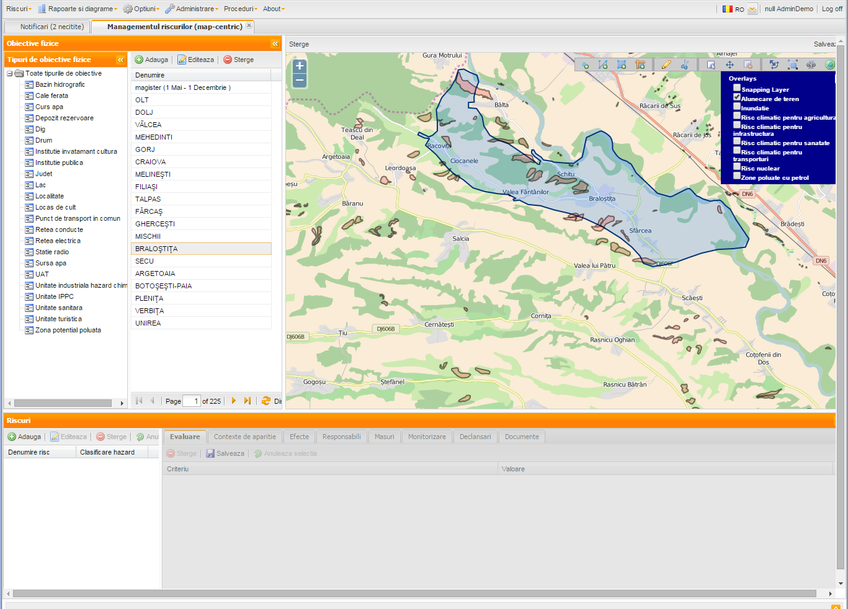Image resolution: width=848 pixels, height=609 pixels.
Task: Click the chain link snapping tool
Action: click(x=811, y=64)
